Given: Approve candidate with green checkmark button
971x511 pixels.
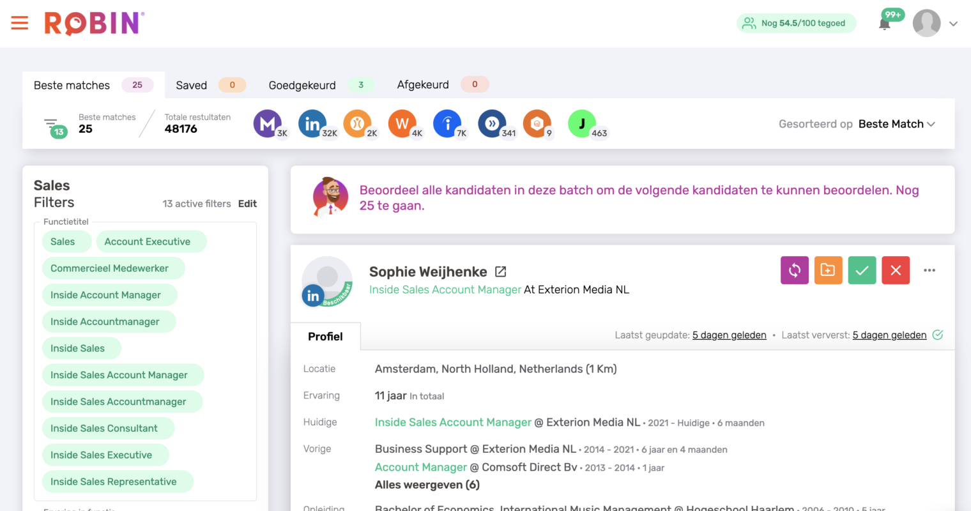Looking at the screenshot, I should pos(862,270).
